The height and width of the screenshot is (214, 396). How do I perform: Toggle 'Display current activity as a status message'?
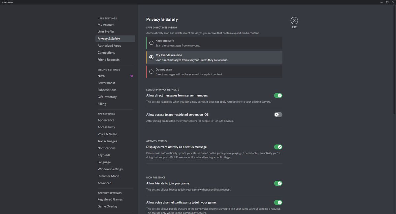[278, 147]
